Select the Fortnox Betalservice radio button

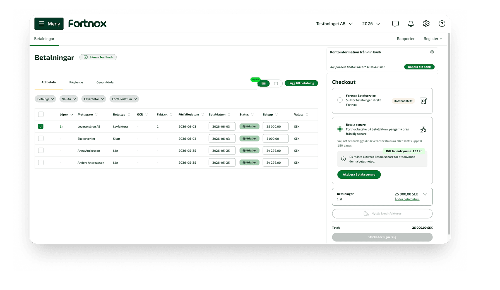coord(340,100)
